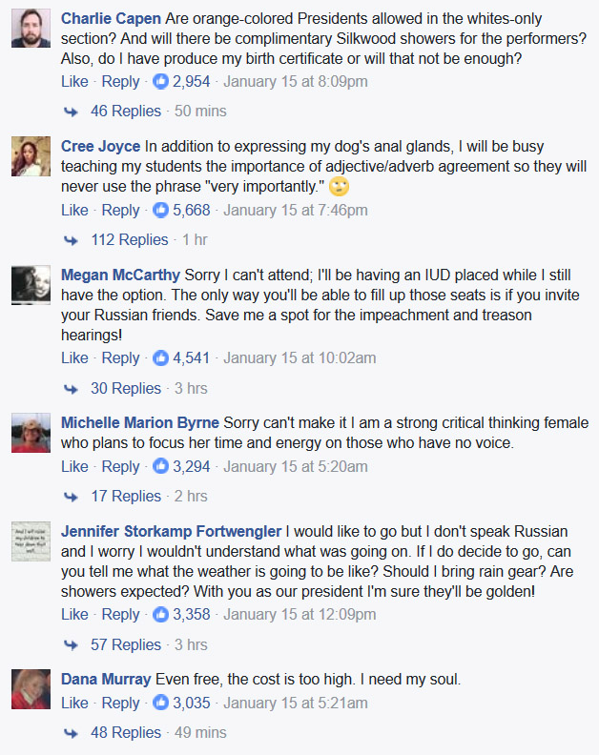Click the reply arrow icon by 57 Replies
Viewport: 599px width, 755px height.
71,645
